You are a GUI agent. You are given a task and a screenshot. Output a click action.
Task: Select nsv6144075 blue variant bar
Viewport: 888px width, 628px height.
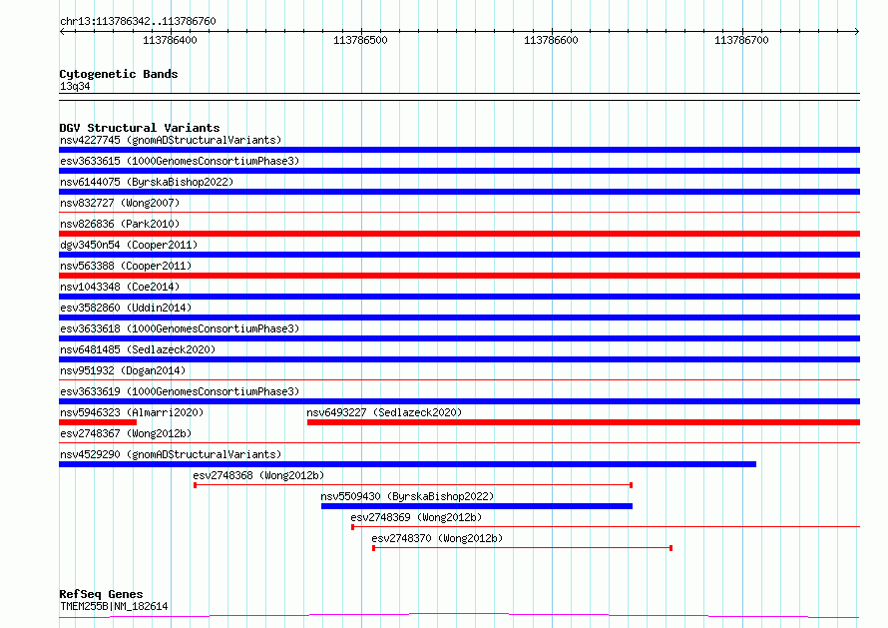pyautogui.click(x=459, y=192)
